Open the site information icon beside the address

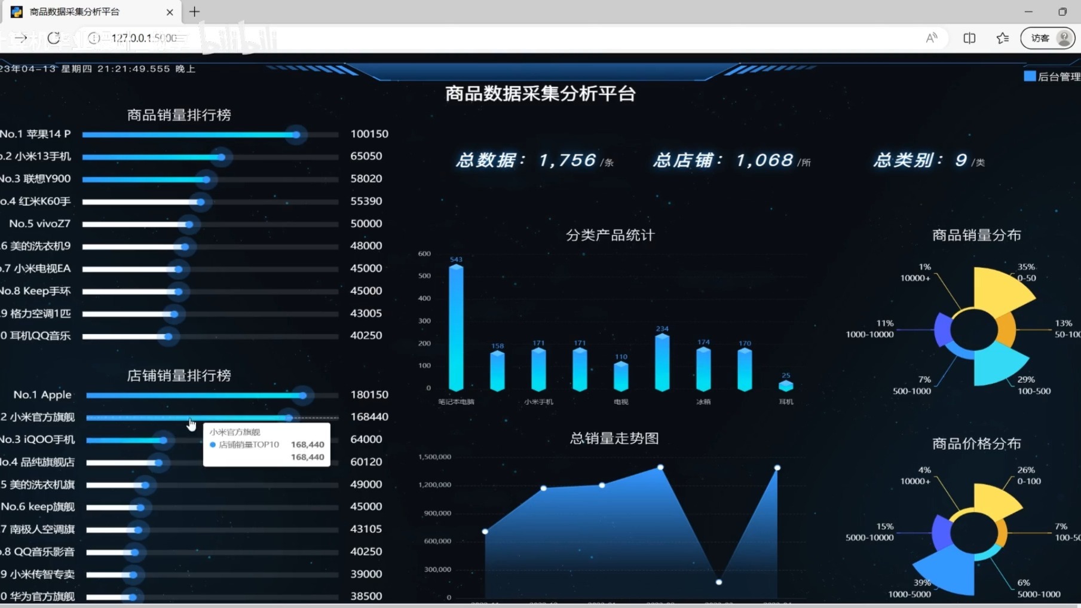click(94, 38)
